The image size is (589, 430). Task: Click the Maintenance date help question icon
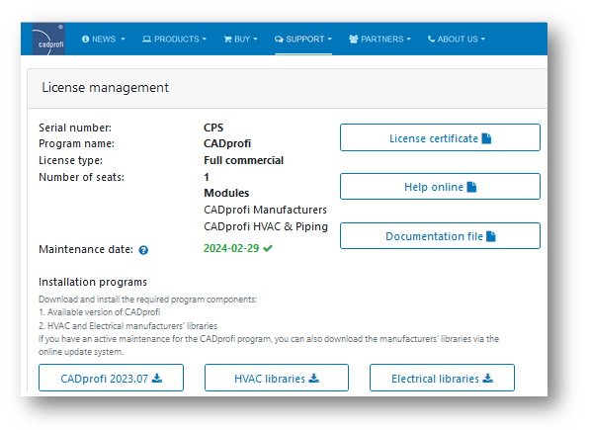click(143, 250)
